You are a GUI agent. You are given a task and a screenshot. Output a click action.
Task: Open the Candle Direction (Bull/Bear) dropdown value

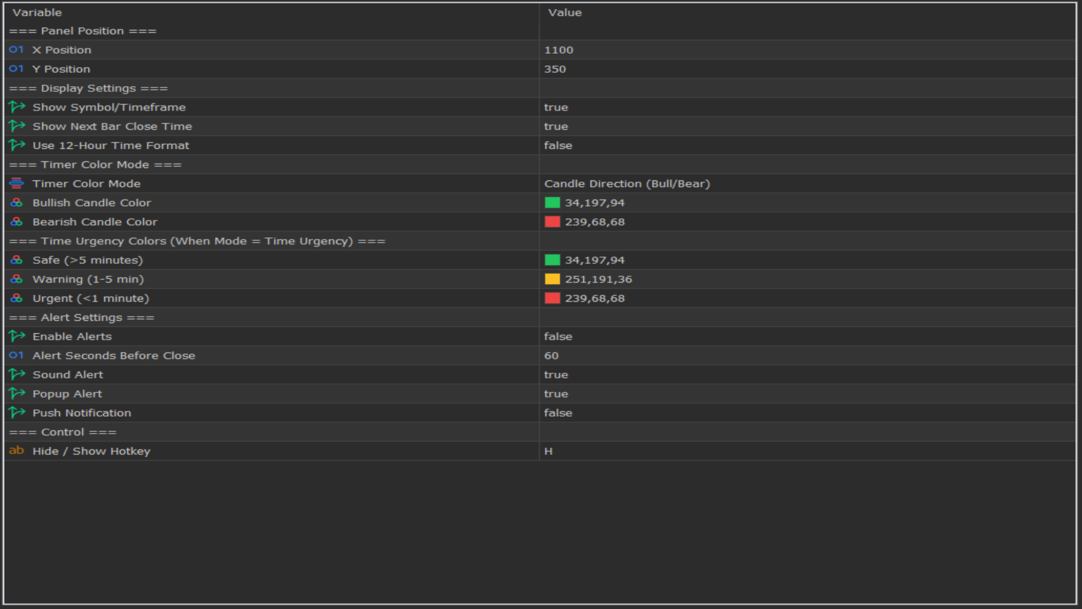point(627,184)
